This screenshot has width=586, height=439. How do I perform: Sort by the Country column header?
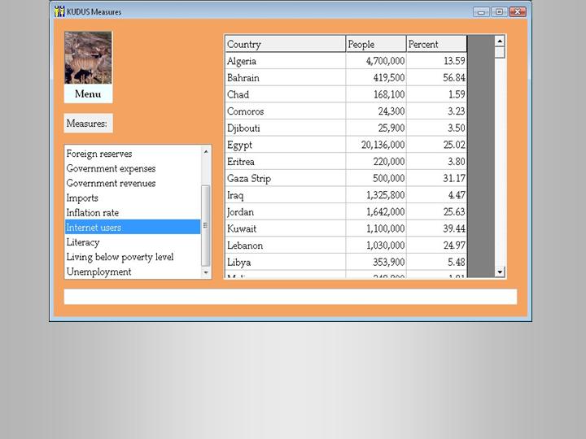(x=285, y=44)
